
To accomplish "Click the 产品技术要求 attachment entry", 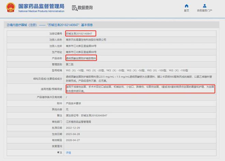I will click(x=74, y=103).
